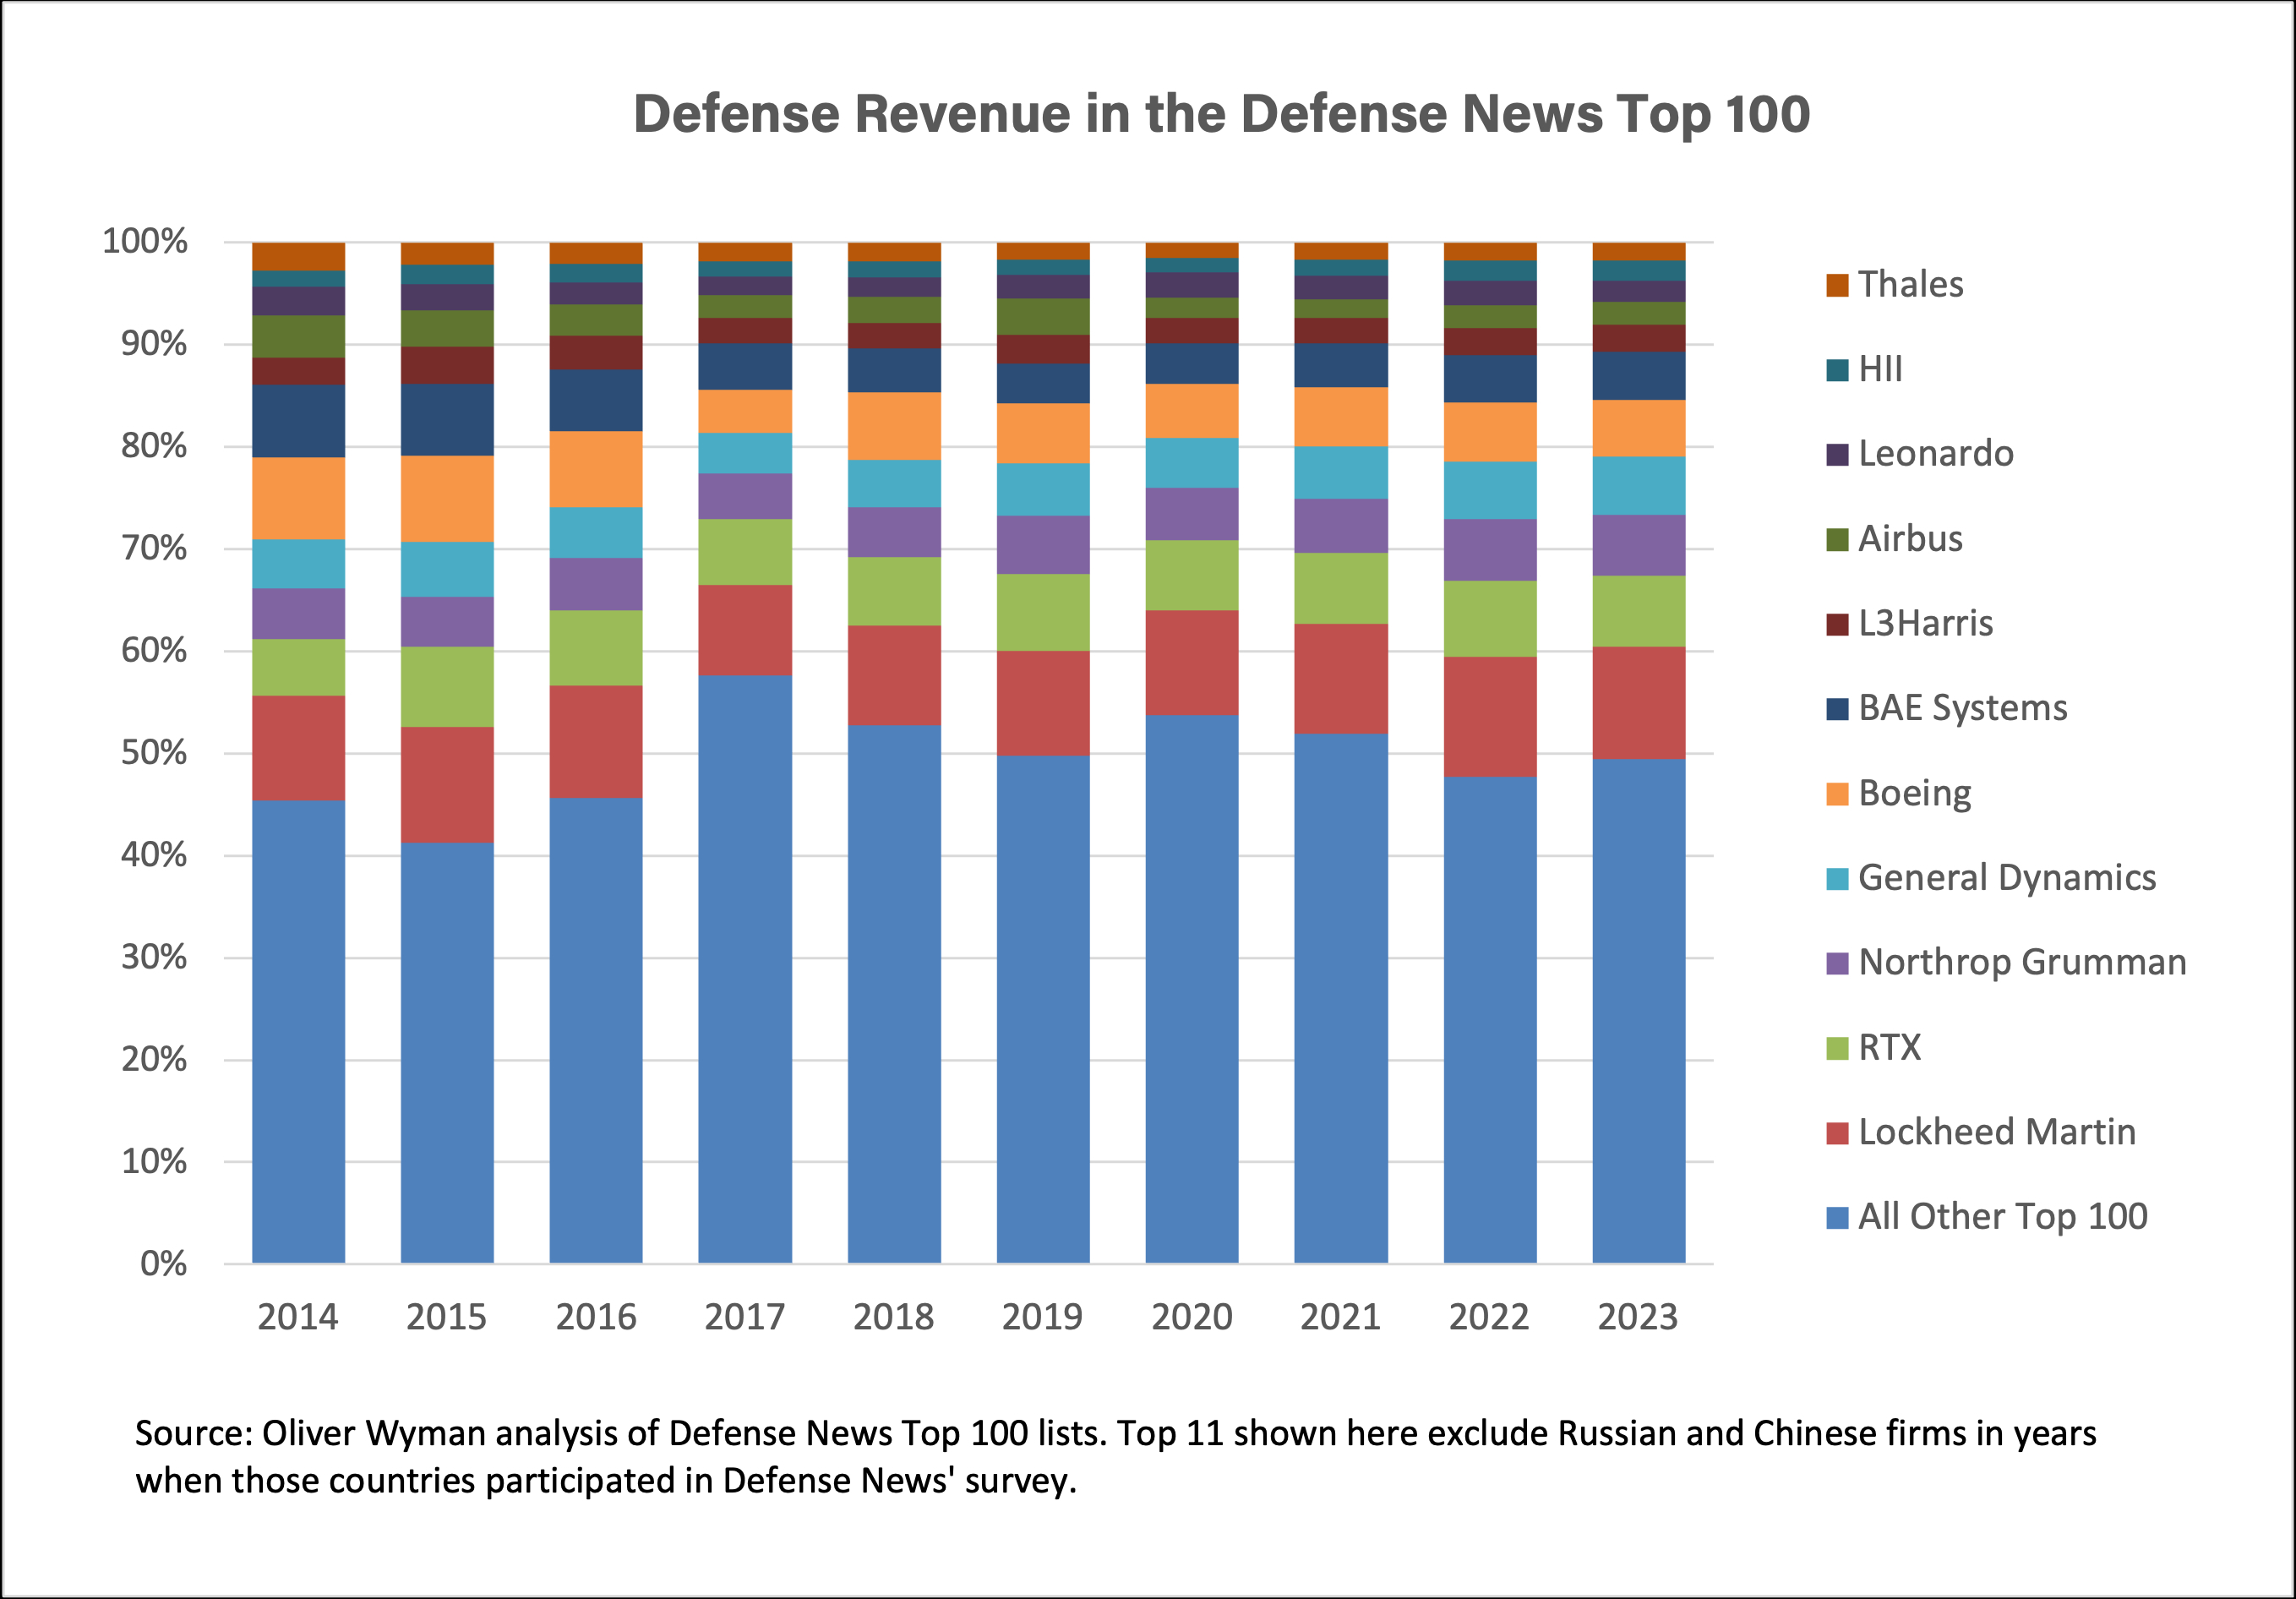Image resolution: width=2296 pixels, height=1599 pixels.
Task: Select the 2017 x-axis label
Action: tap(745, 1317)
